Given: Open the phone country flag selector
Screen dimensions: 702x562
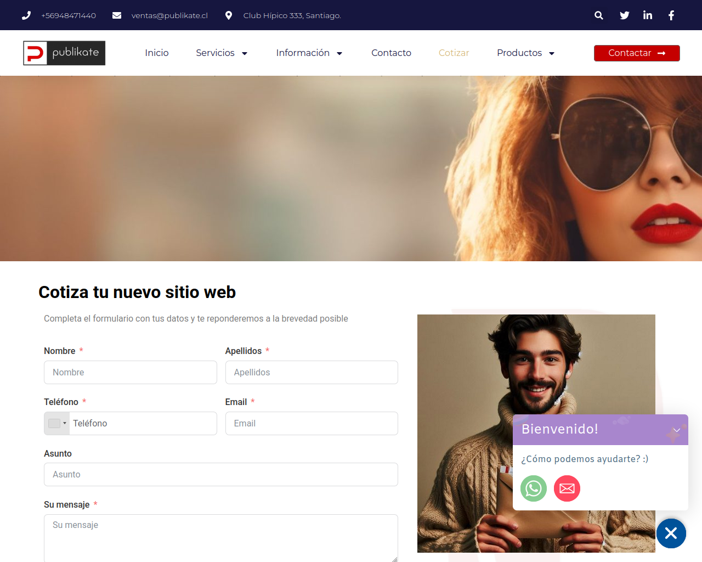Looking at the screenshot, I should pos(57,423).
